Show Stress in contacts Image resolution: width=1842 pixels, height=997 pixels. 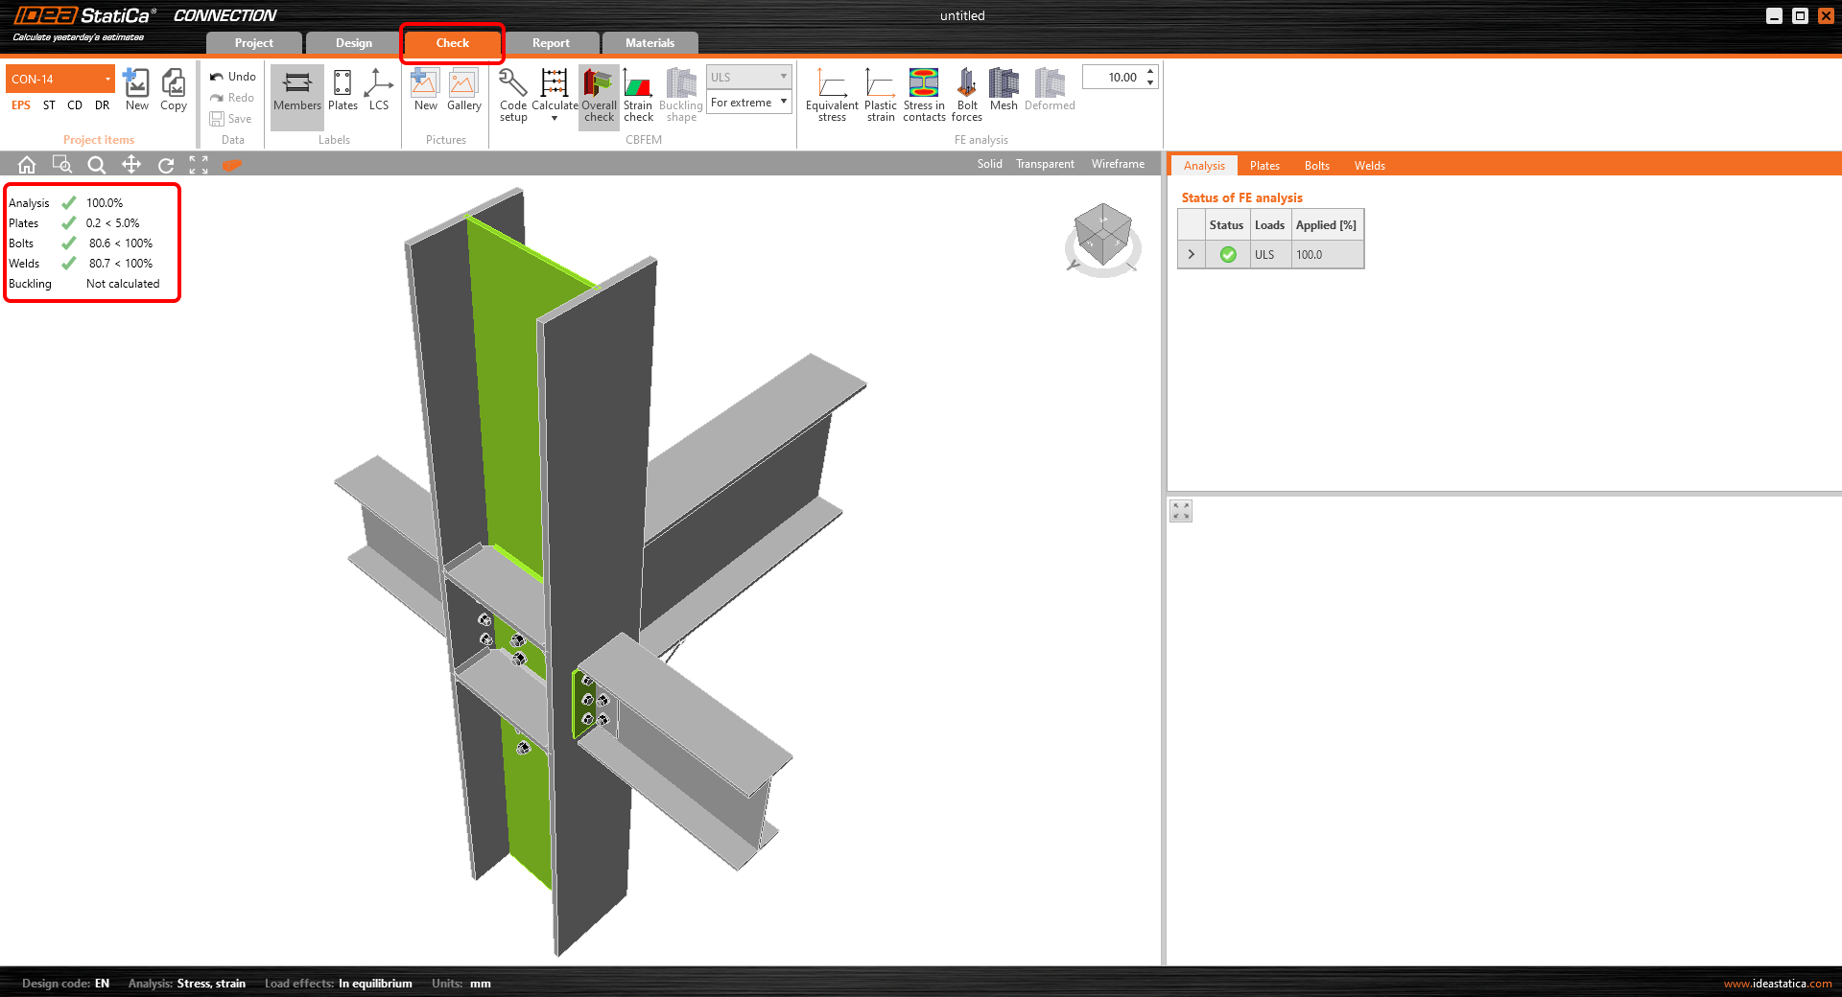[x=923, y=94]
